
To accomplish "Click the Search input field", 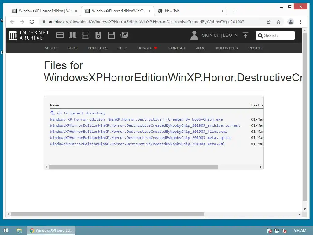I will pos(275,35).
